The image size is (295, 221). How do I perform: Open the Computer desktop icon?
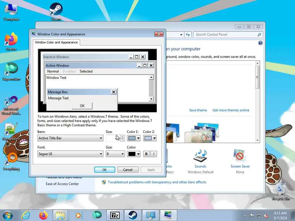point(11,12)
